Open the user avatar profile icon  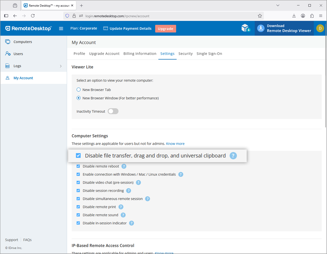(320, 28)
